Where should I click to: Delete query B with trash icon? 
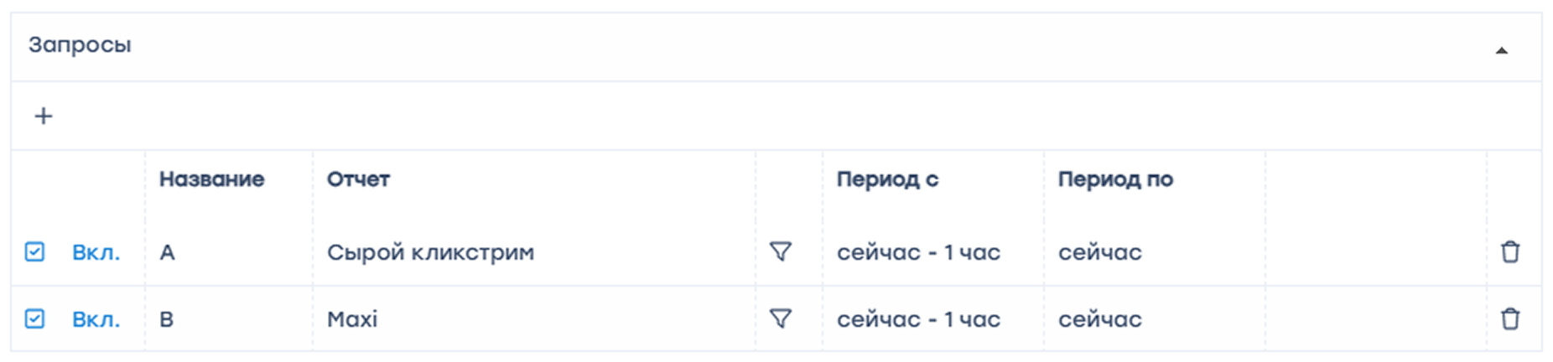[1510, 318]
